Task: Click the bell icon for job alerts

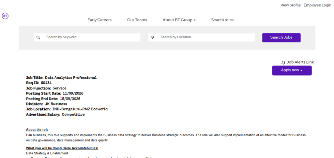Action: 283,63
